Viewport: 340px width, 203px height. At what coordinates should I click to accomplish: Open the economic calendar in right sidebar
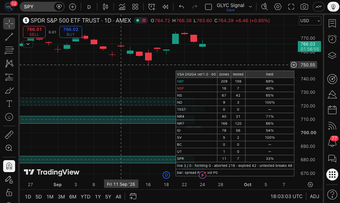332,110
